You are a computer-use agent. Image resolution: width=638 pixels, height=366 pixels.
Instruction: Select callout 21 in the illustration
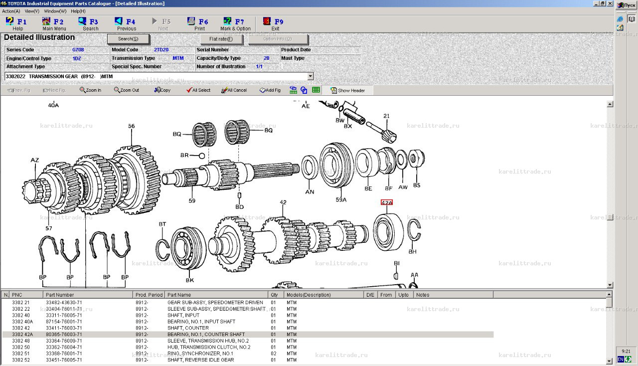point(386,116)
